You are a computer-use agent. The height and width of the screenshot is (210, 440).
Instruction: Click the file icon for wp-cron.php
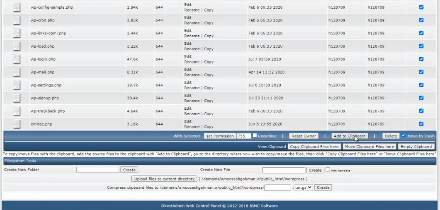point(17,20)
